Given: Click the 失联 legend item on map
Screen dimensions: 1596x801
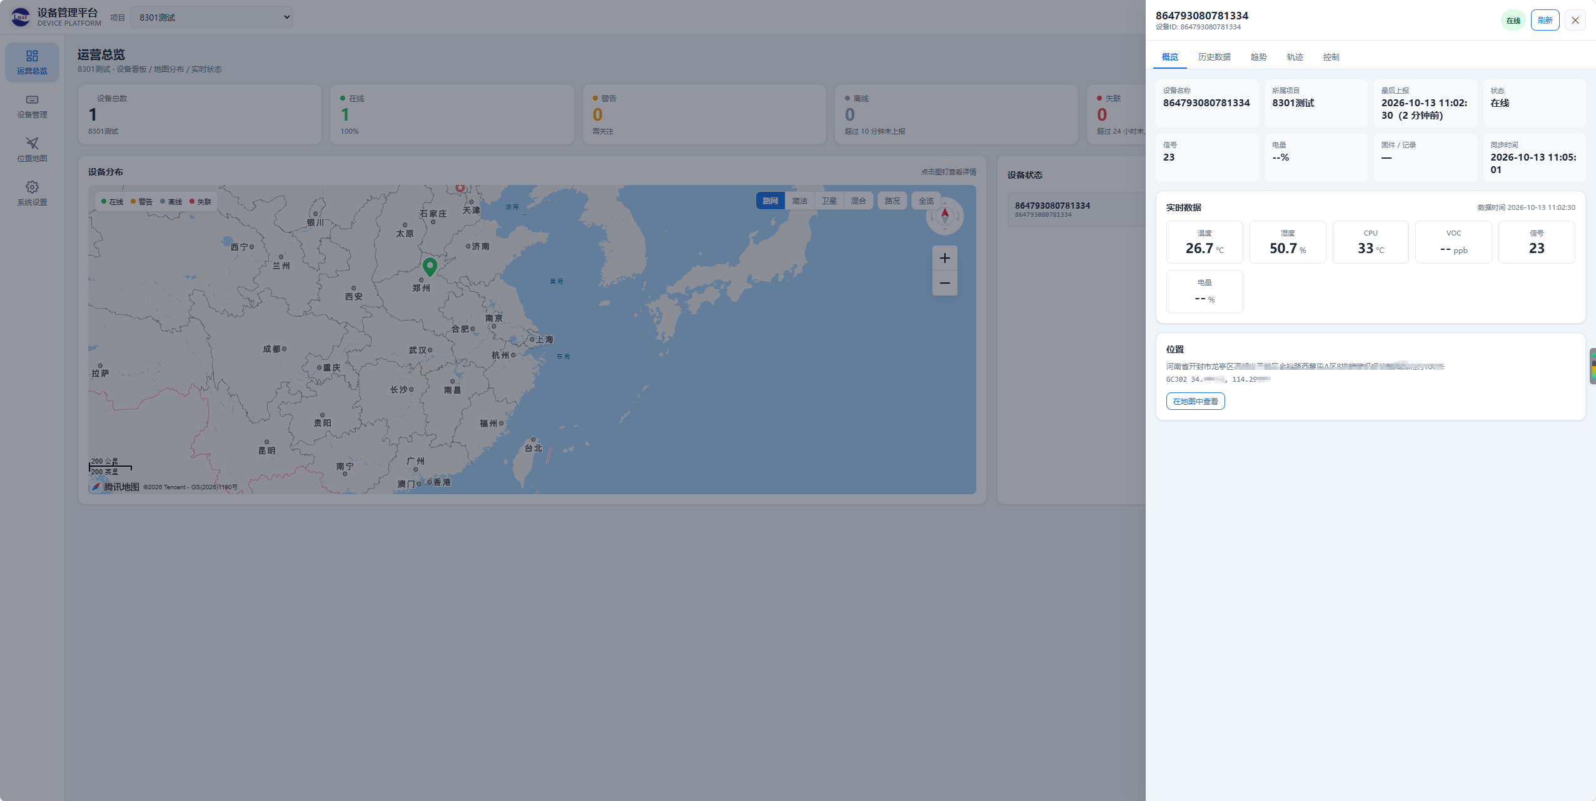Looking at the screenshot, I should 200,202.
